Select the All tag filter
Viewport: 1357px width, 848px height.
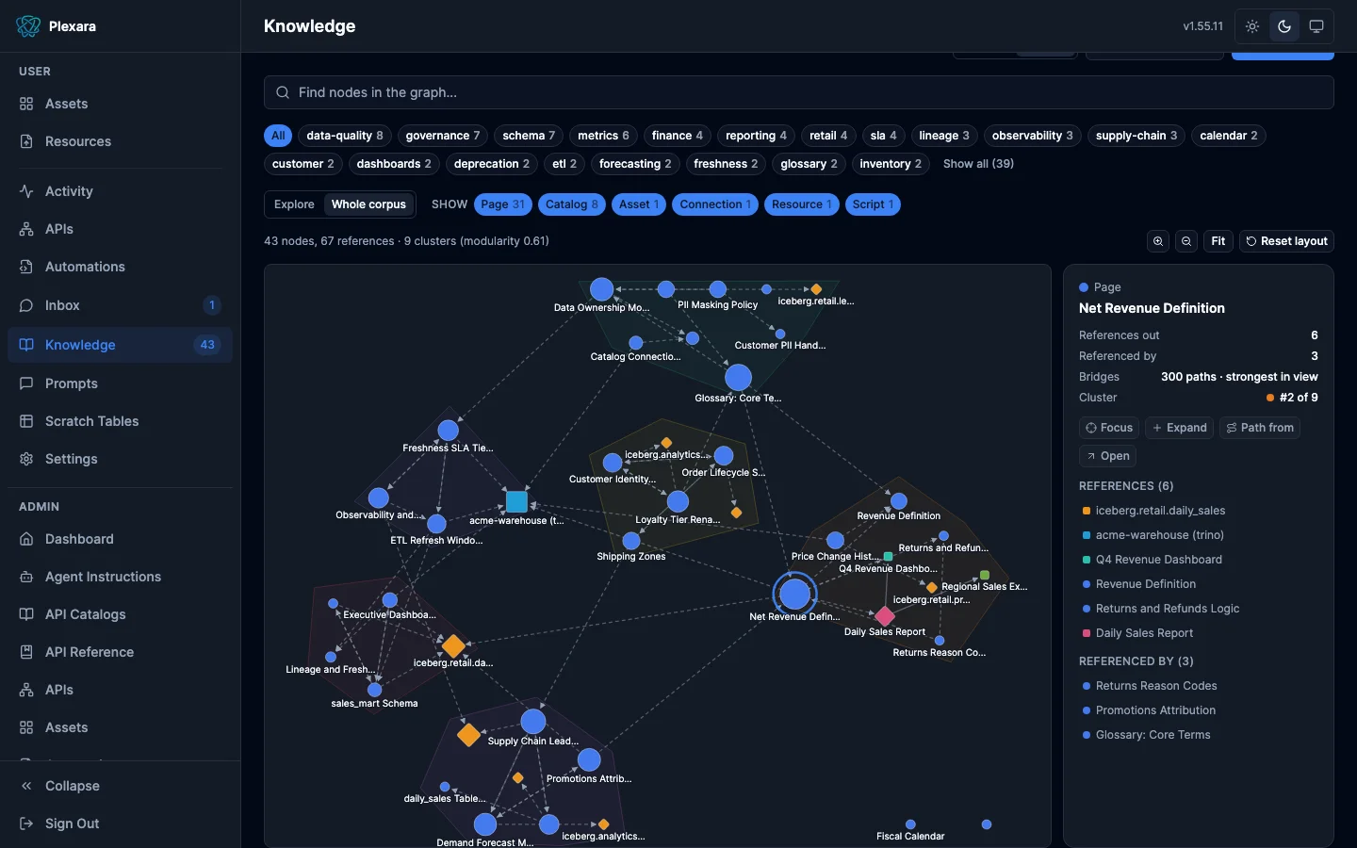point(278,136)
